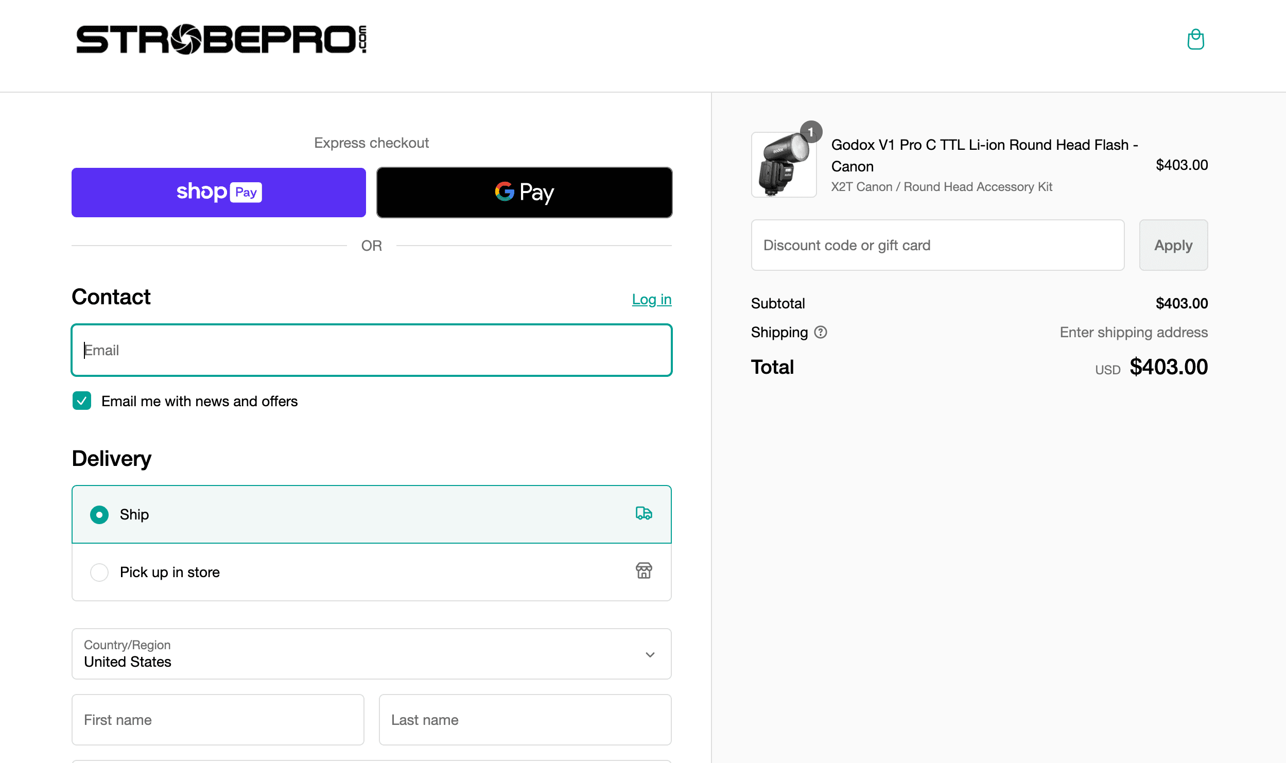Viewport: 1286px width, 763px height.
Task: Click the Total $403.00 amount
Action: pyautogui.click(x=1169, y=367)
